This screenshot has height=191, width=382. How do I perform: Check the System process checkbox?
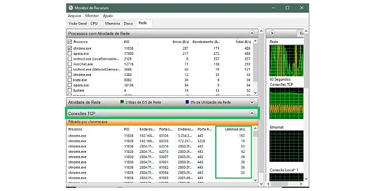(x=70, y=91)
